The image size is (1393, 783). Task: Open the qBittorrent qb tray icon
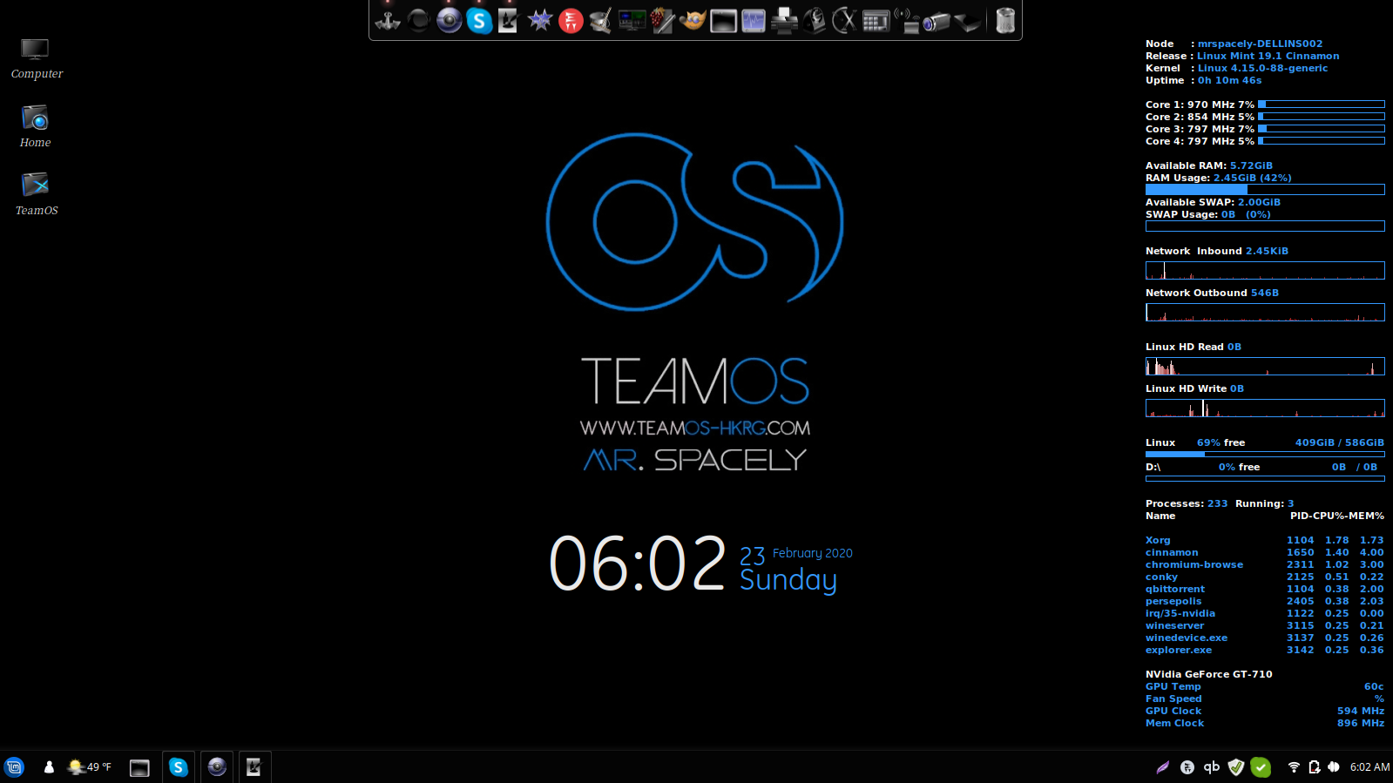pos(1212,767)
